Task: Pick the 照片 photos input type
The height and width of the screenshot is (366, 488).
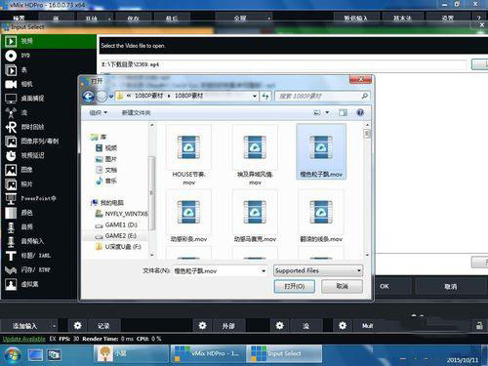Action: [x=40, y=184]
